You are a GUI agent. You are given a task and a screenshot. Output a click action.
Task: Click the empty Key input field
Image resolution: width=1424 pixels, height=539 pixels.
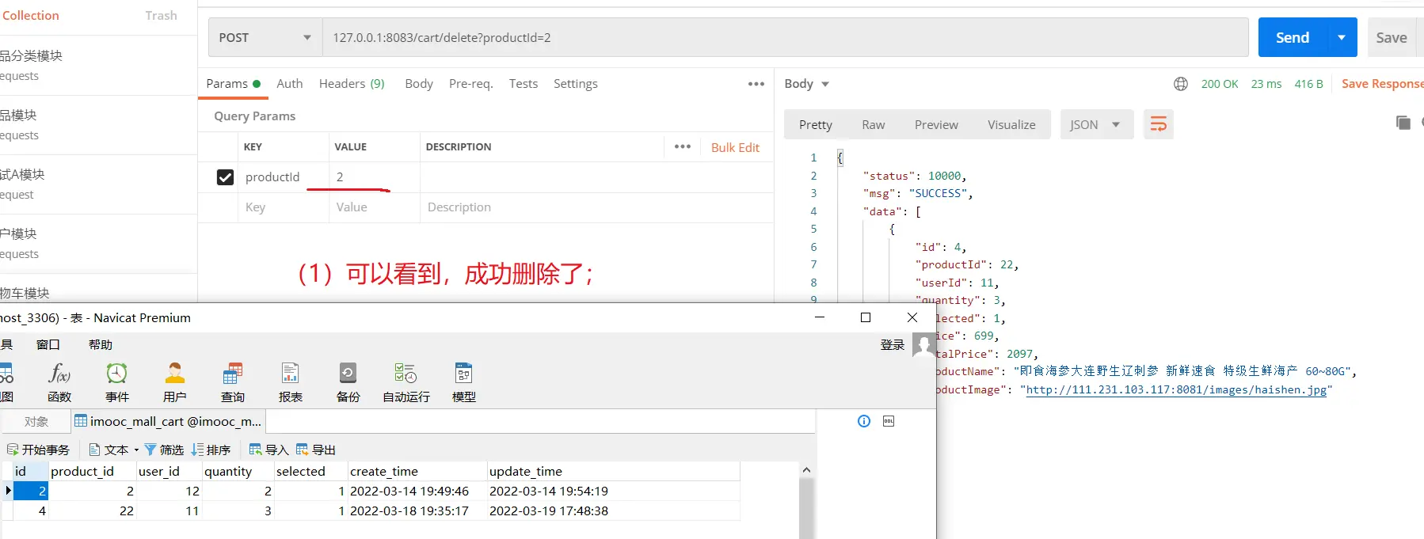pos(284,207)
